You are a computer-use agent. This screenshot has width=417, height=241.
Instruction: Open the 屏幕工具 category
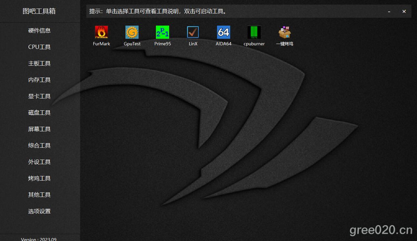click(x=39, y=129)
